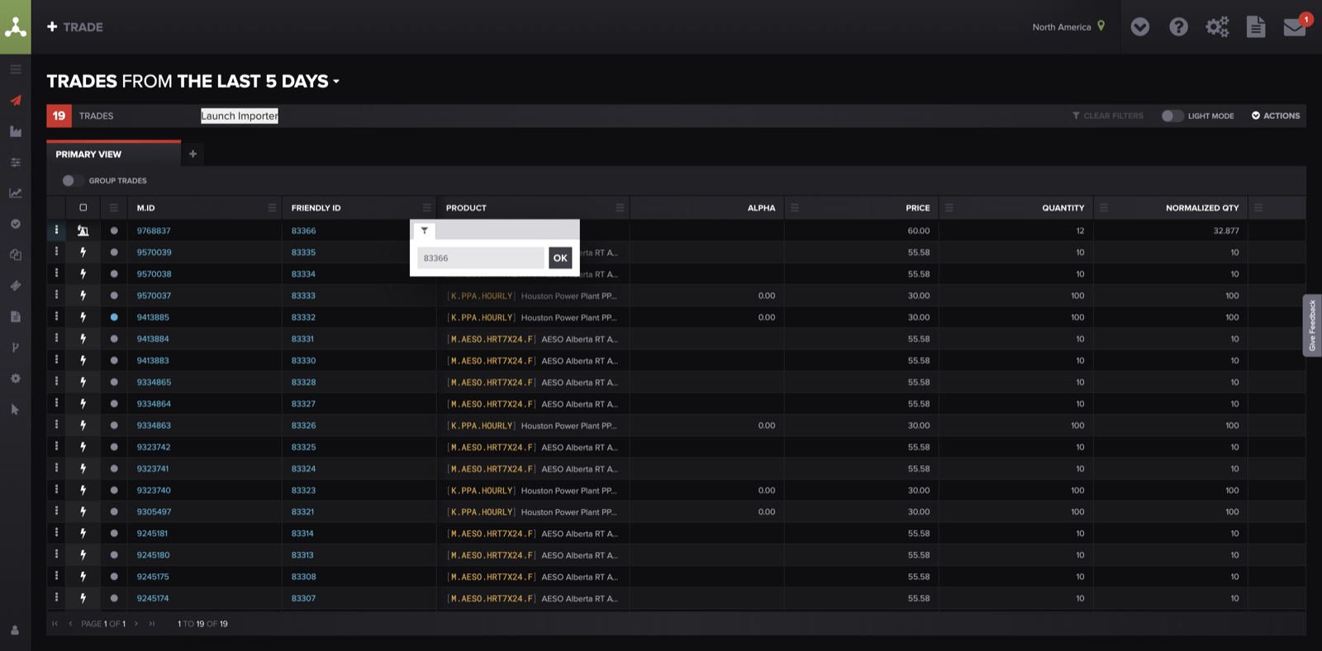Open the sliders icon in the sidebar
Image resolution: width=1322 pixels, height=651 pixels.
click(16, 162)
